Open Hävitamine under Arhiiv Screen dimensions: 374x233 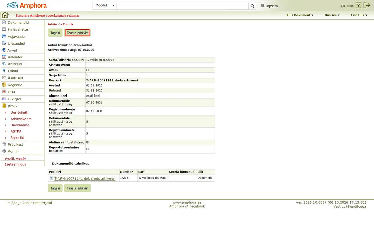click(20, 125)
